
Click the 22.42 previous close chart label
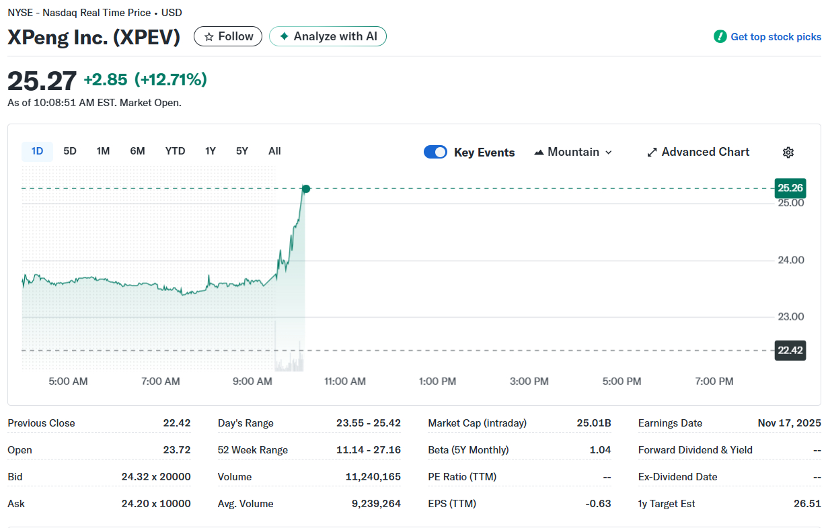click(x=790, y=350)
